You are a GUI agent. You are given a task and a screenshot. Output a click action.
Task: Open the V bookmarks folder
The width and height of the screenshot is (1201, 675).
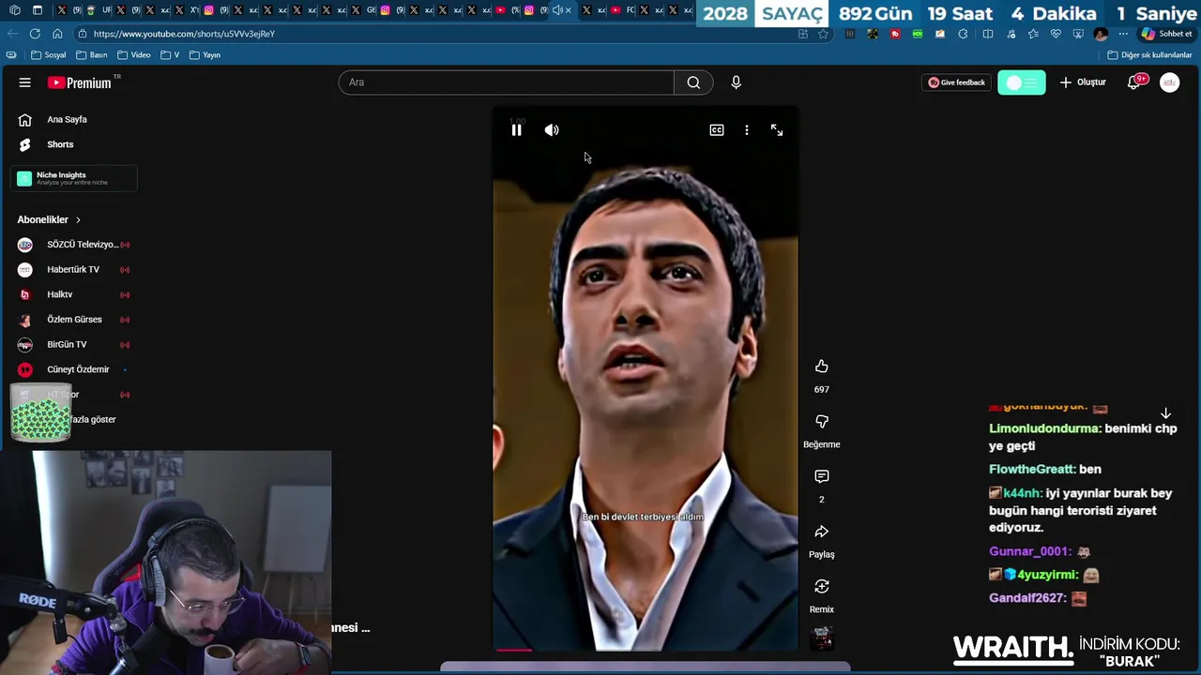[x=170, y=55]
